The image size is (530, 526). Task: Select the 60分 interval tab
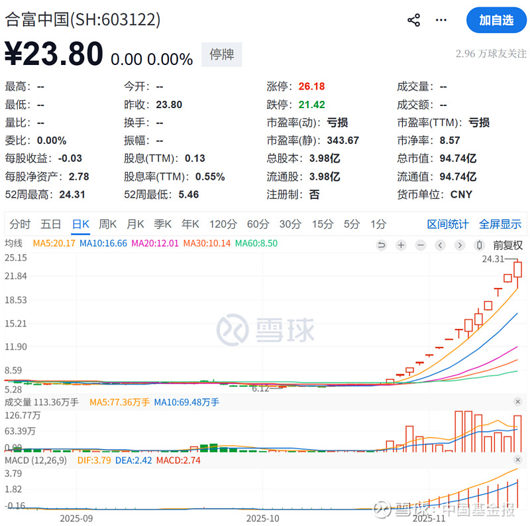click(258, 224)
